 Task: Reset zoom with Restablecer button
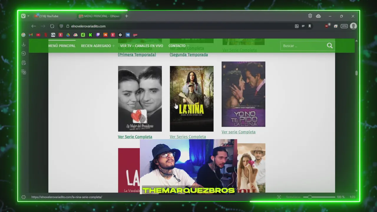click(293, 197)
